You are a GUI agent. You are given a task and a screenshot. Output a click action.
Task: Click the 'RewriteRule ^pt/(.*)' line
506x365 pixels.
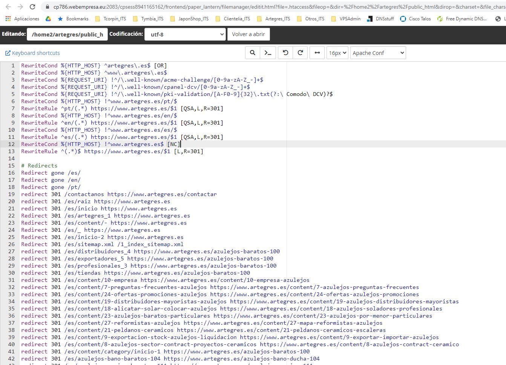tap(122, 108)
